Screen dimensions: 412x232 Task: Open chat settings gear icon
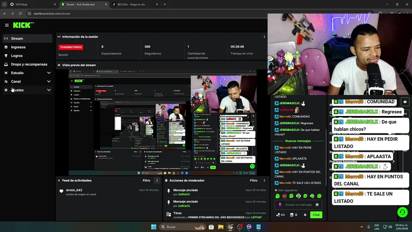click(x=305, y=215)
